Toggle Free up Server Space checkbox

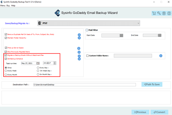click(6, 48)
